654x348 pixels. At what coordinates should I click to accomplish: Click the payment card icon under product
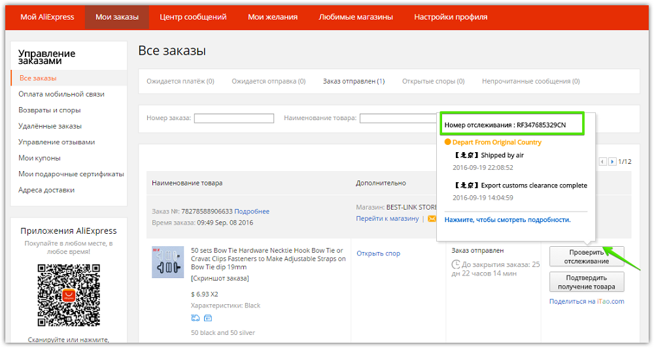pos(208,318)
